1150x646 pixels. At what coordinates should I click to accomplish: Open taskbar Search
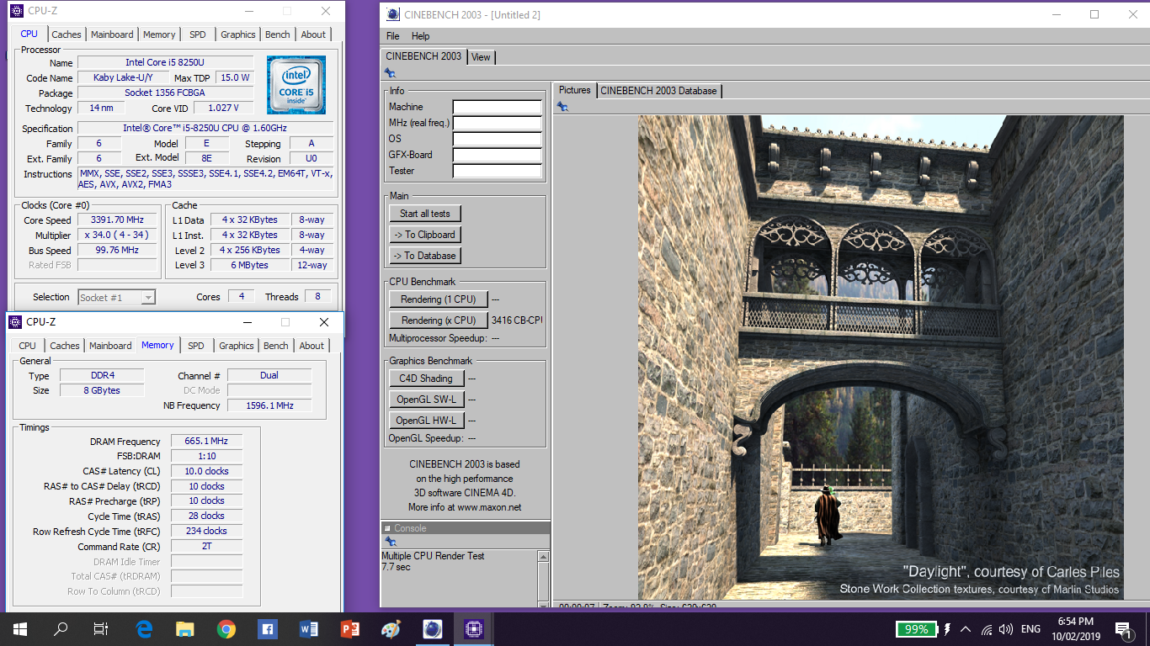pos(61,628)
